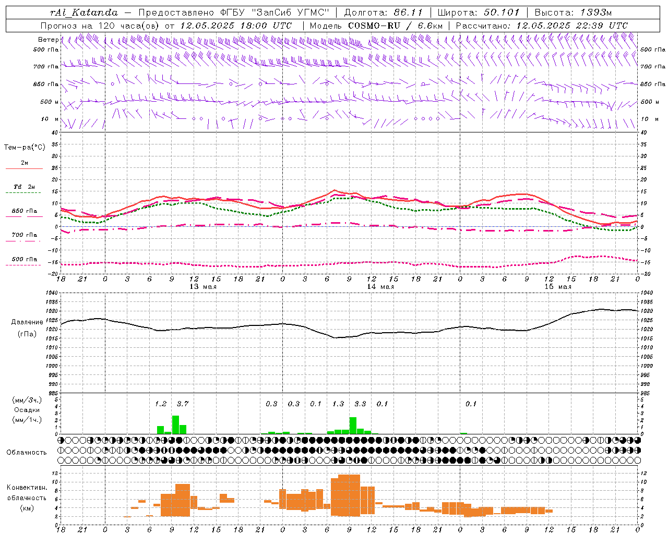Click the 'Облачность' cloudiness label

(27, 453)
